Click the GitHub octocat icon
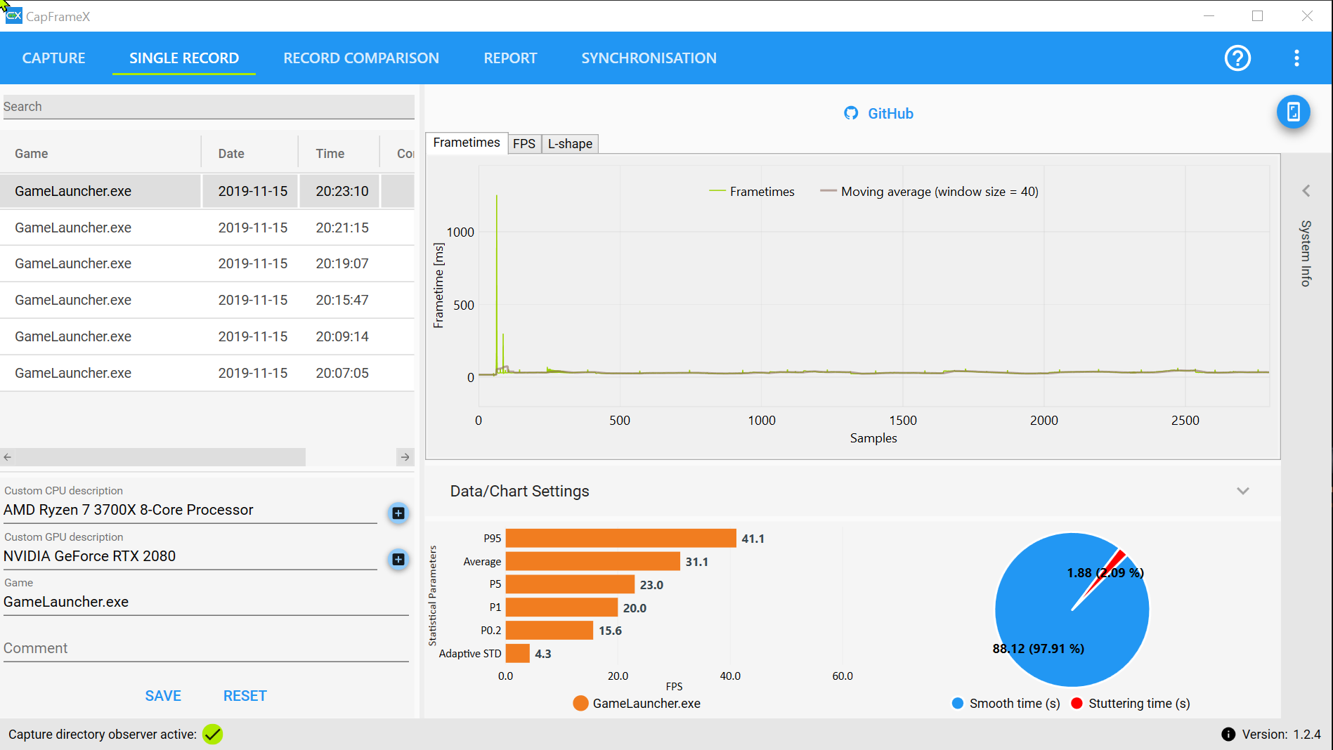Image resolution: width=1333 pixels, height=750 pixels. point(851,113)
